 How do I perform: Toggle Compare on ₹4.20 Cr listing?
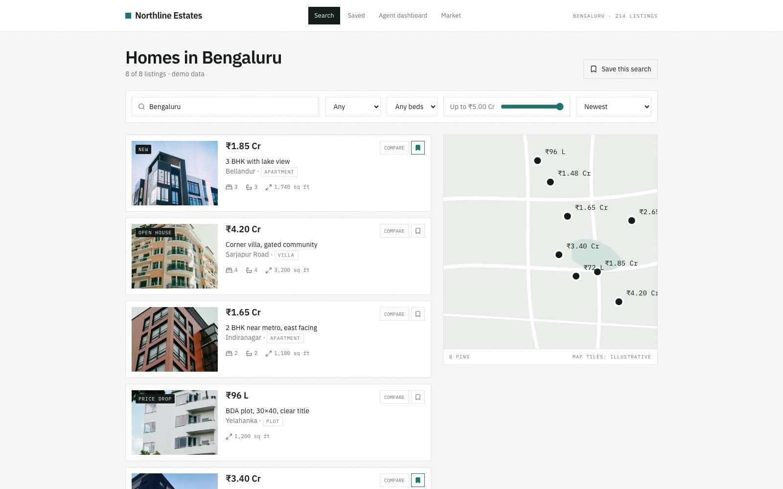click(394, 231)
